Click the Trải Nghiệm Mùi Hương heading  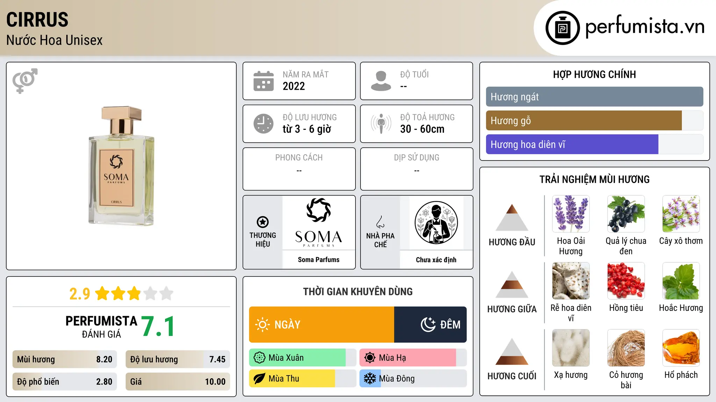pyautogui.click(x=594, y=179)
